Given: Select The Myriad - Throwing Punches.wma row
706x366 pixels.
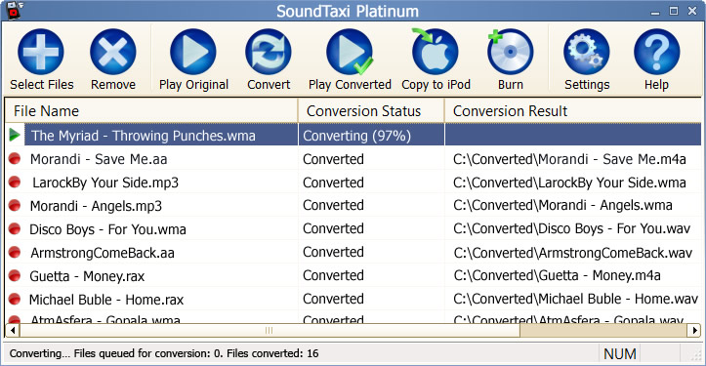Looking at the screenshot, I should click(x=353, y=135).
